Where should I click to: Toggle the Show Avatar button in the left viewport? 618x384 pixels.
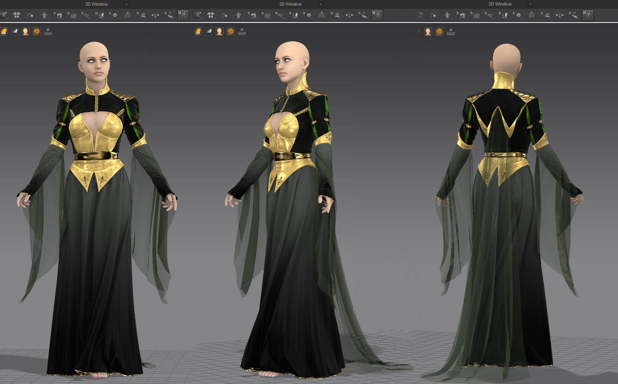25,31
